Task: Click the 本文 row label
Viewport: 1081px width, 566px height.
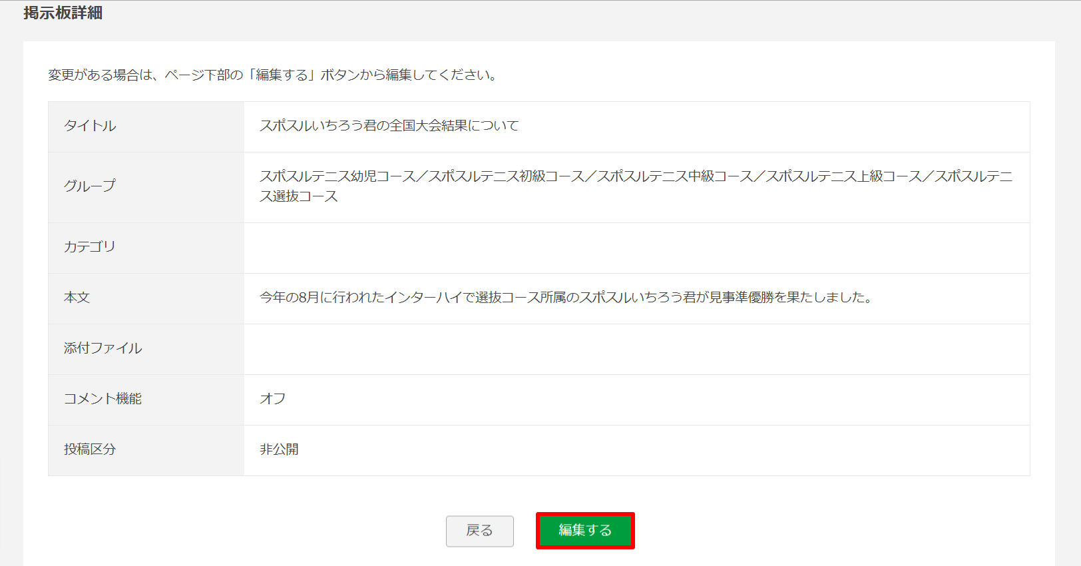Action: (x=77, y=298)
